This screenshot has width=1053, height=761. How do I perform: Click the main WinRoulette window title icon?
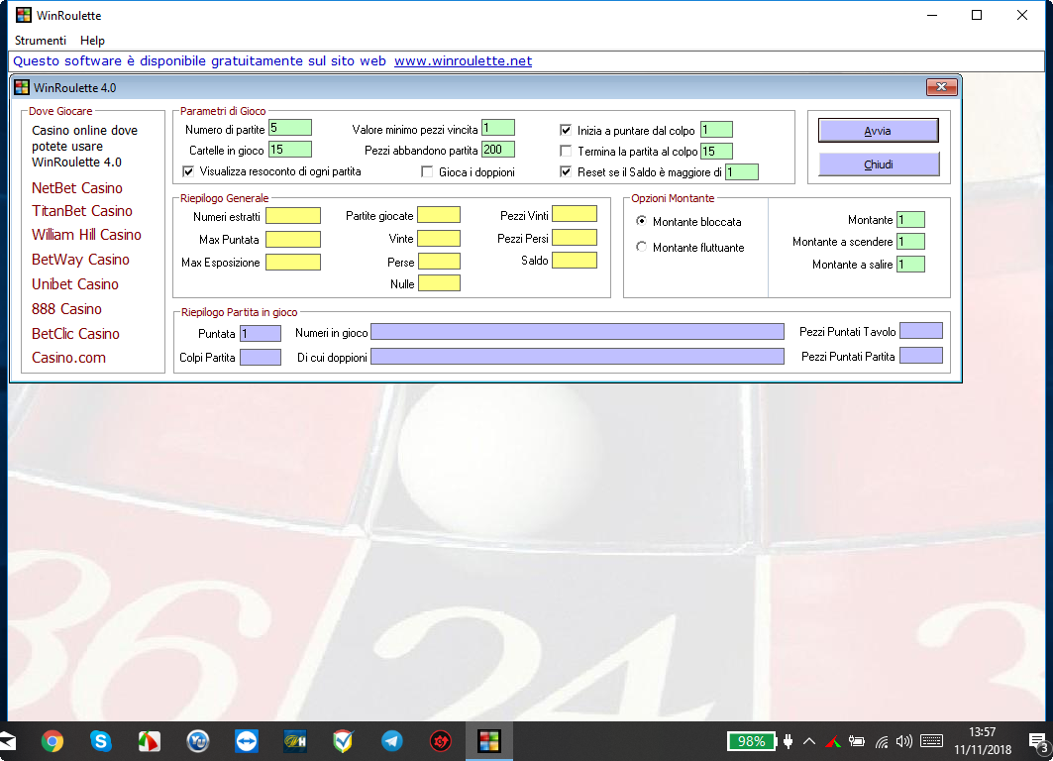(x=24, y=15)
